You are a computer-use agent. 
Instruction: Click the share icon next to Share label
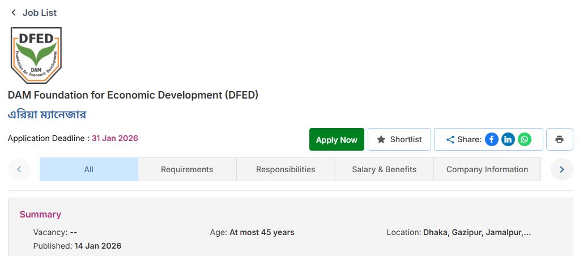[x=450, y=139]
